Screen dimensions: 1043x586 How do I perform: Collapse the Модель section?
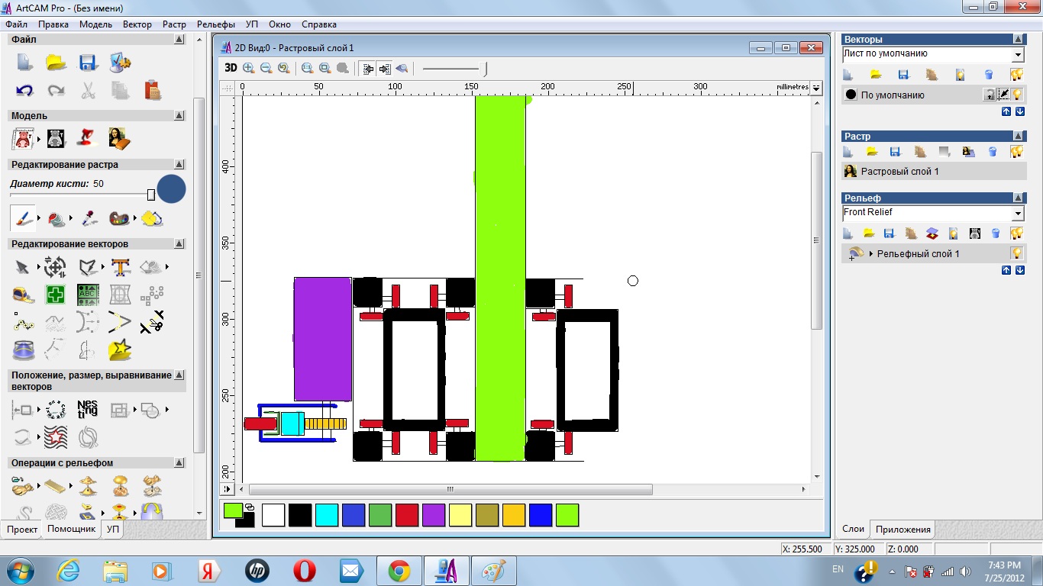point(179,116)
